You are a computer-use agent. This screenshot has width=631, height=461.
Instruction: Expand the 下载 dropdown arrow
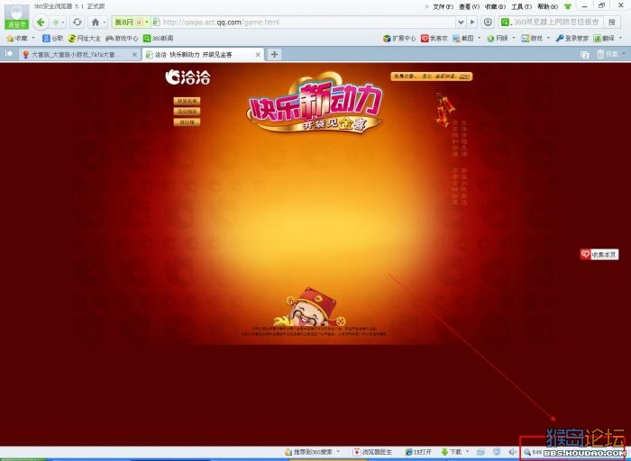(467, 452)
